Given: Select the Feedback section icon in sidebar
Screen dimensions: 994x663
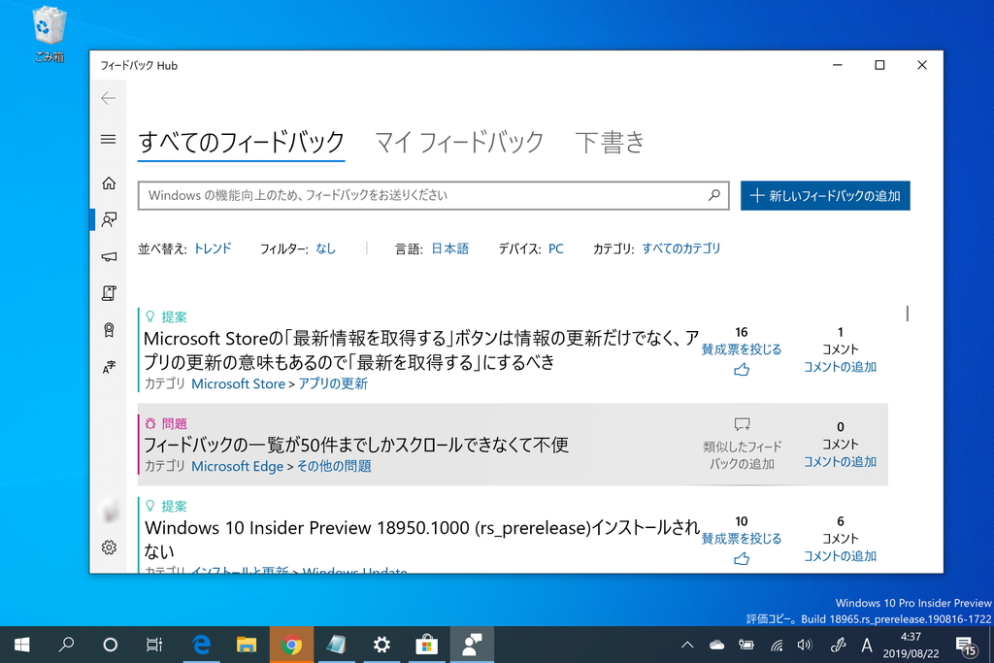Looking at the screenshot, I should [108, 219].
